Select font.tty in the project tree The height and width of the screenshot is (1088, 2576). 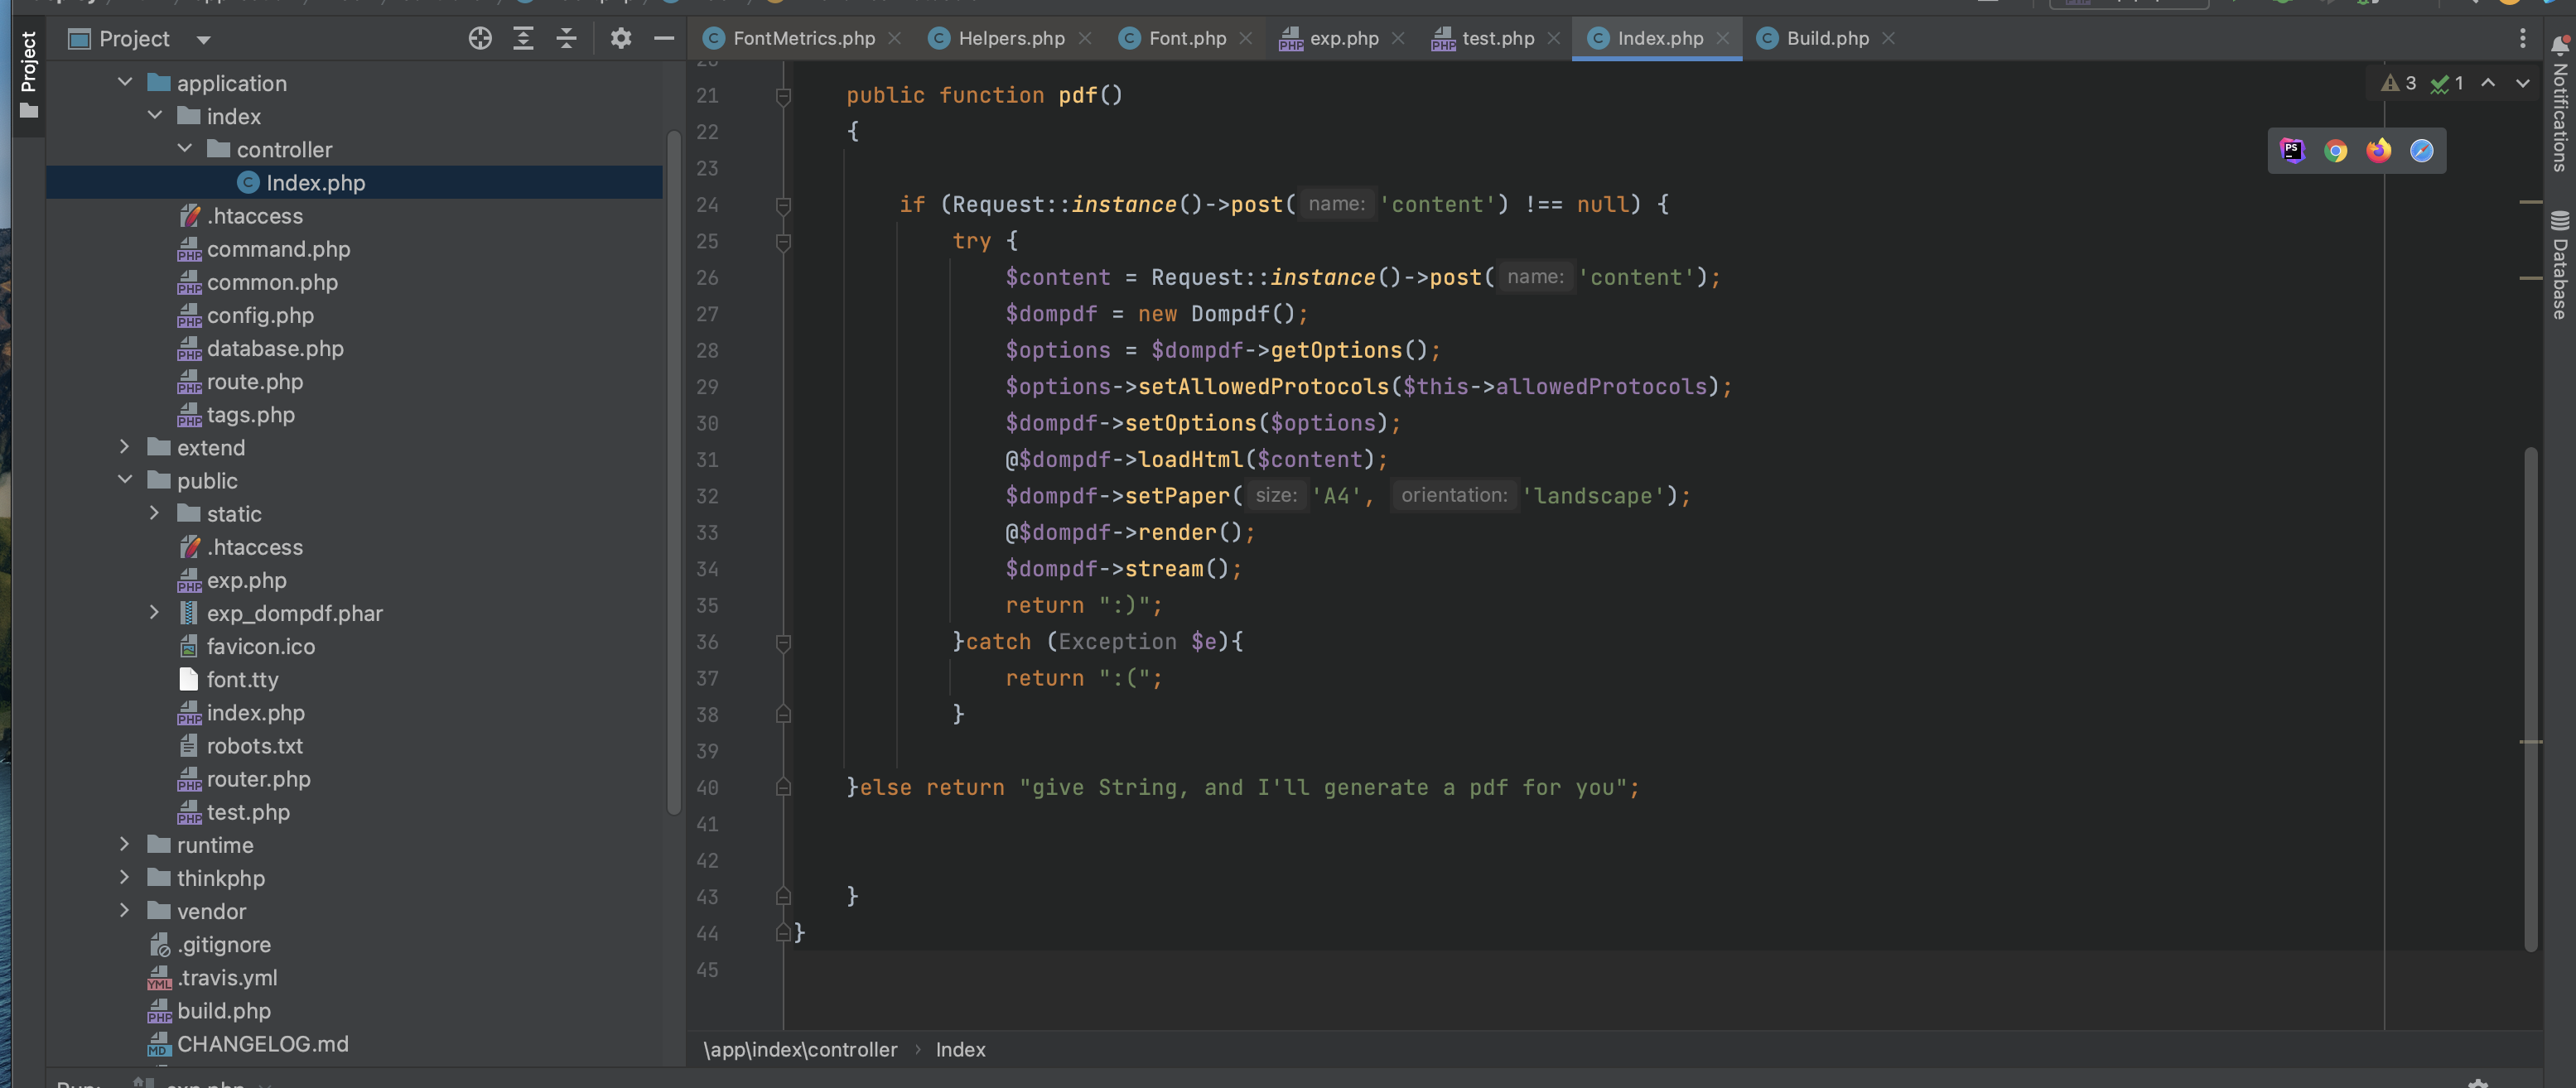click(x=242, y=679)
